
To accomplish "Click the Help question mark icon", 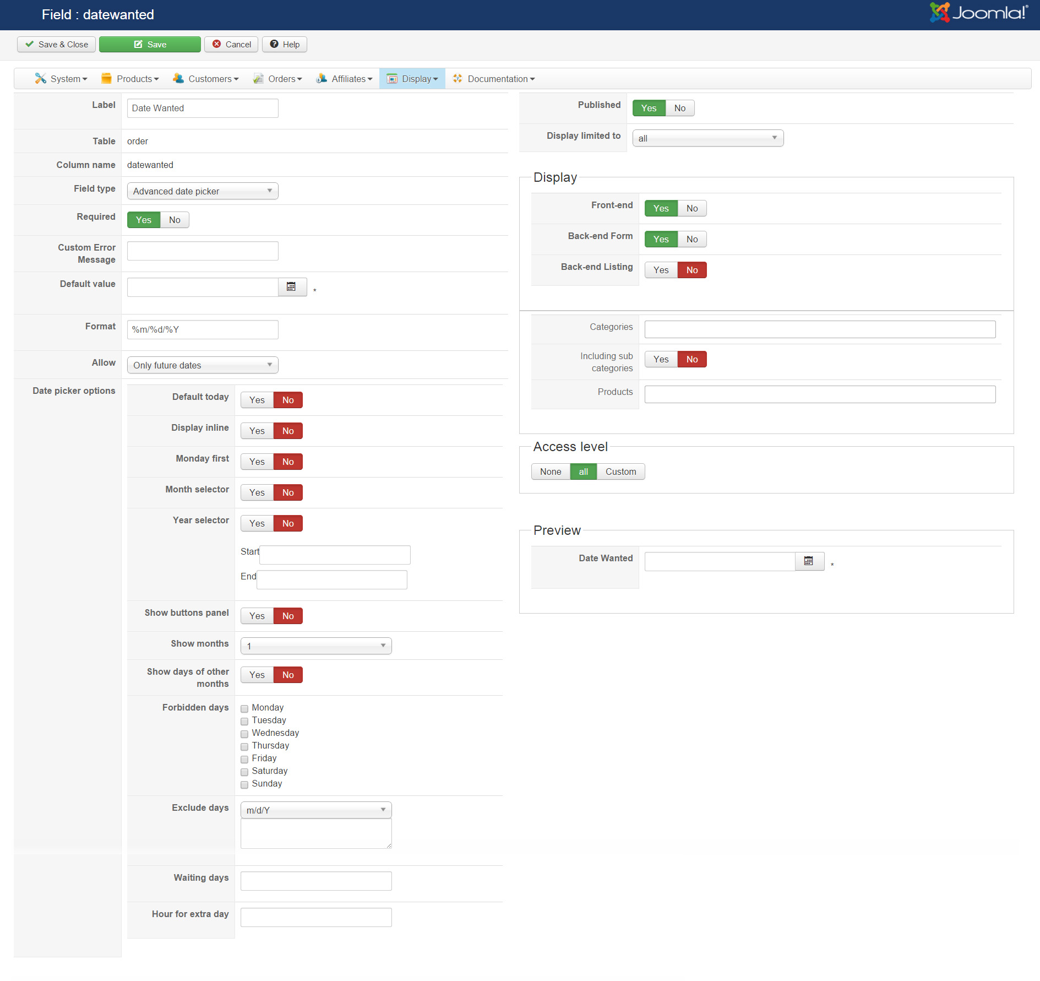I will (x=274, y=44).
